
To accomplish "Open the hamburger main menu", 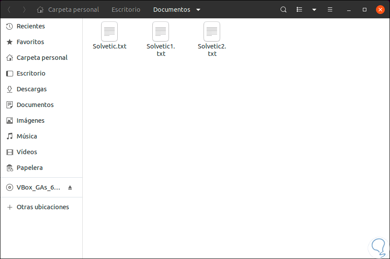I will (330, 10).
